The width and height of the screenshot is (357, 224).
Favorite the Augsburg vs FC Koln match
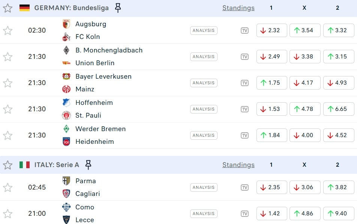pyautogui.click(x=8, y=30)
